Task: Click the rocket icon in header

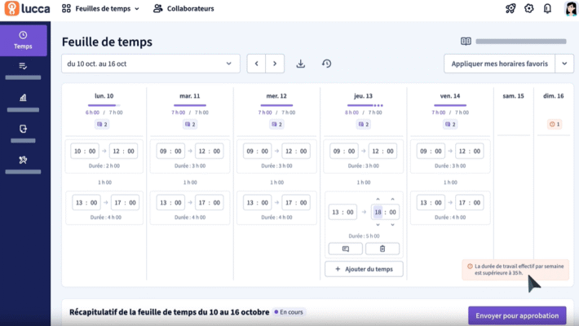Action: point(510,8)
